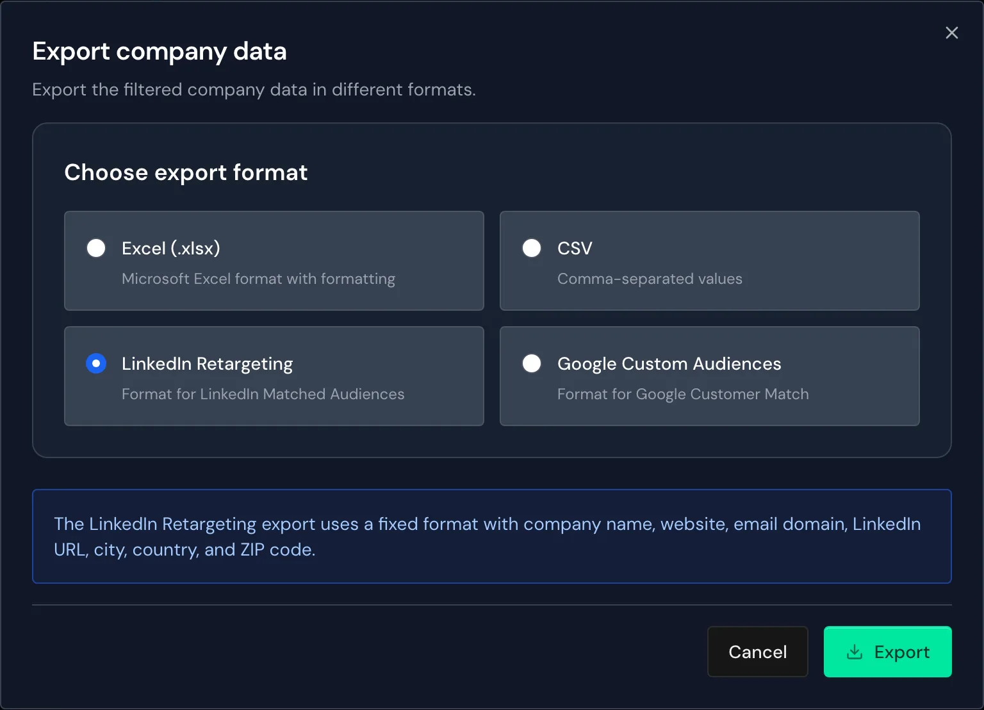Click the 'Choose export format' heading
The height and width of the screenshot is (710, 984).
pyautogui.click(x=186, y=172)
